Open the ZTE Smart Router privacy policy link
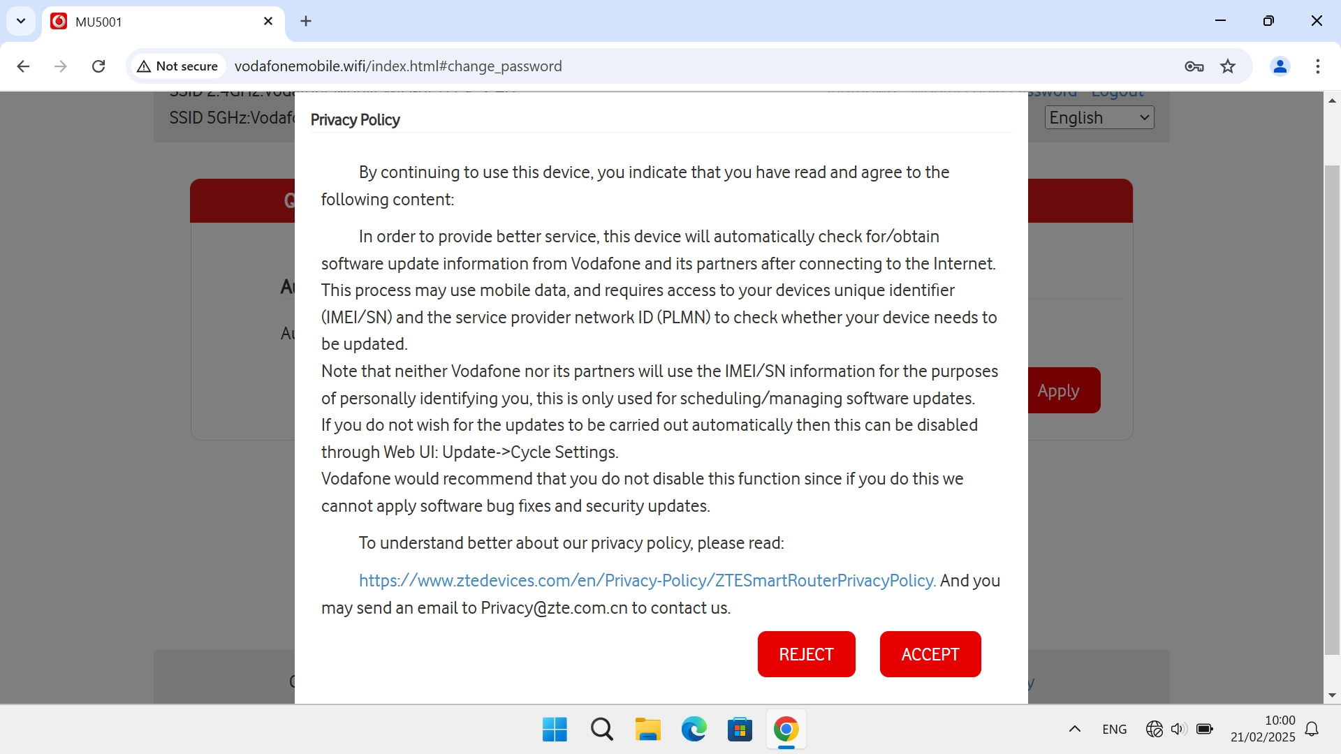Screen dimensions: 1341x754 [647, 580]
